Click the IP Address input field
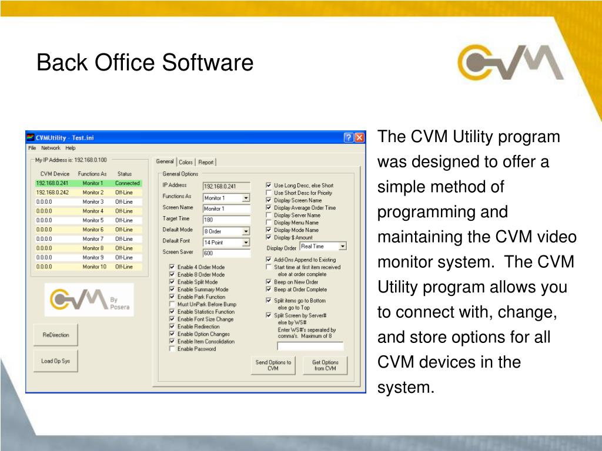The width and height of the screenshot is (602, 451). 226,186
